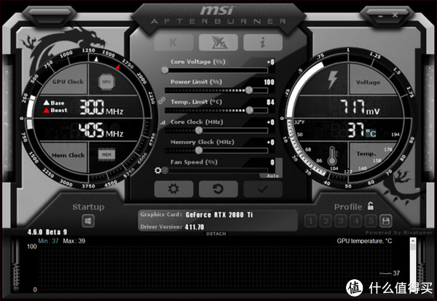Image resolution: width=437 pixels, height=301 pixels.
Task: Click the Power Limit slider handle
Action: click(x=251, y=90)
